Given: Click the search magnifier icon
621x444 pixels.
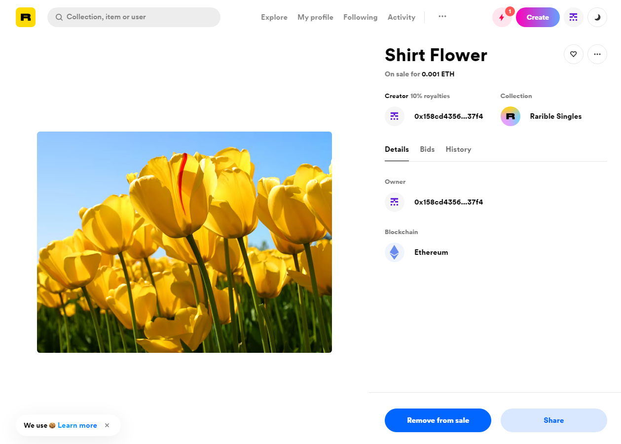Looking at the screenshot, I should tap(59, 17).
